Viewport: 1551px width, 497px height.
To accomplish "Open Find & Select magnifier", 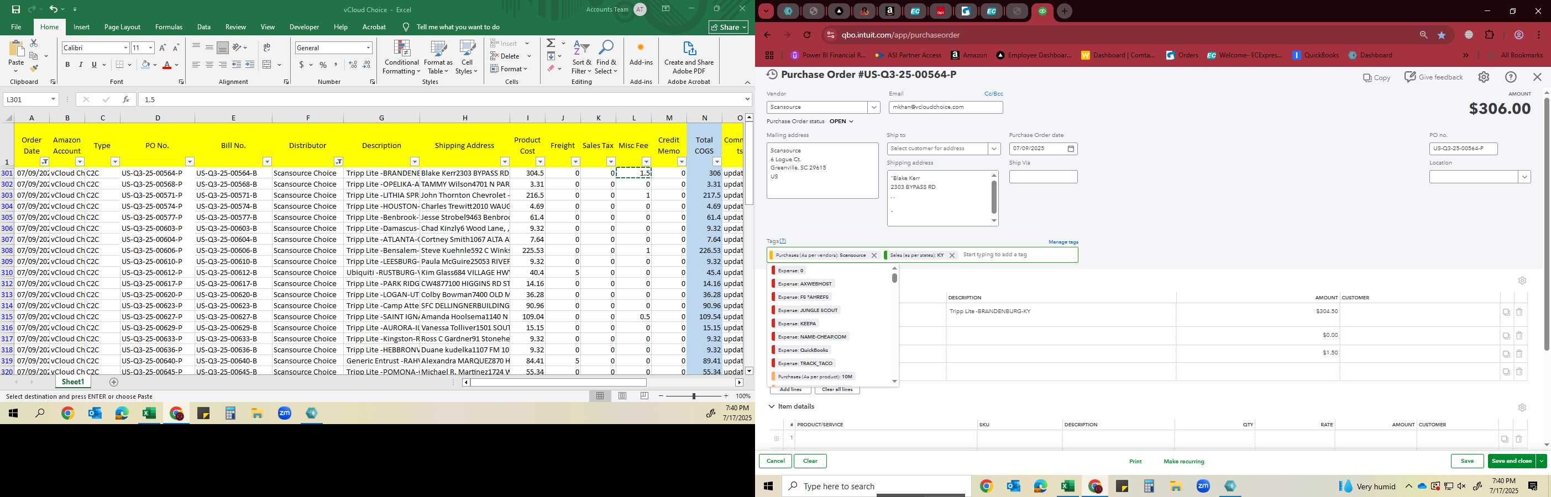I will click(x=606, y=56).
